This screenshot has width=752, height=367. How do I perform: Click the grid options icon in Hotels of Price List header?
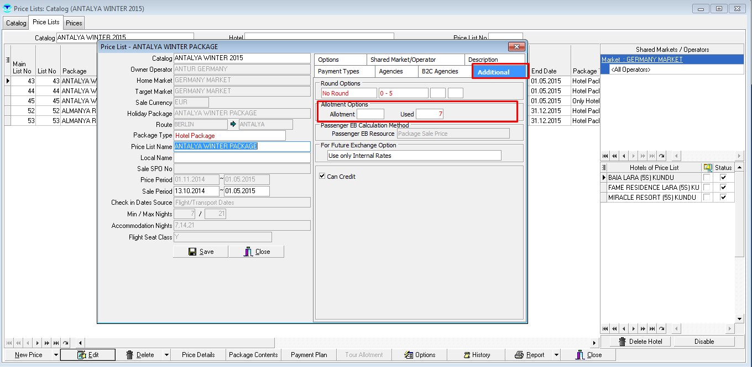pos(604,167)
